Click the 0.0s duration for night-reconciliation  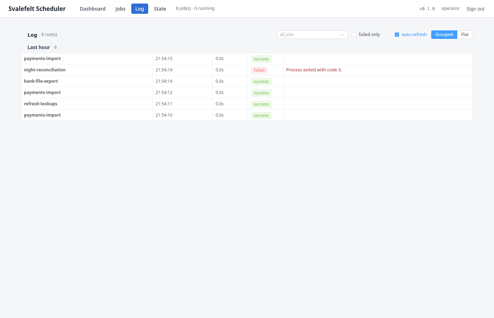[x=219, y=70]
